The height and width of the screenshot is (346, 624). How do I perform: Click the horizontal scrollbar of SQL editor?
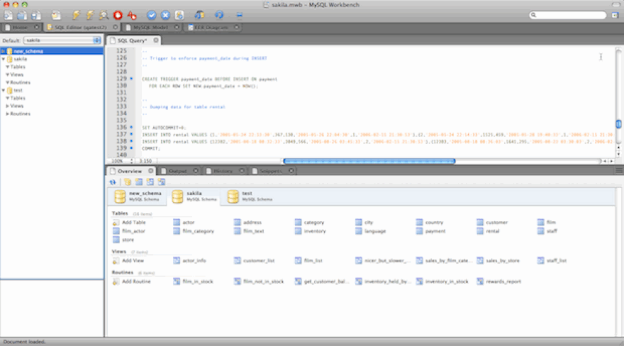[x=368, y=161]
